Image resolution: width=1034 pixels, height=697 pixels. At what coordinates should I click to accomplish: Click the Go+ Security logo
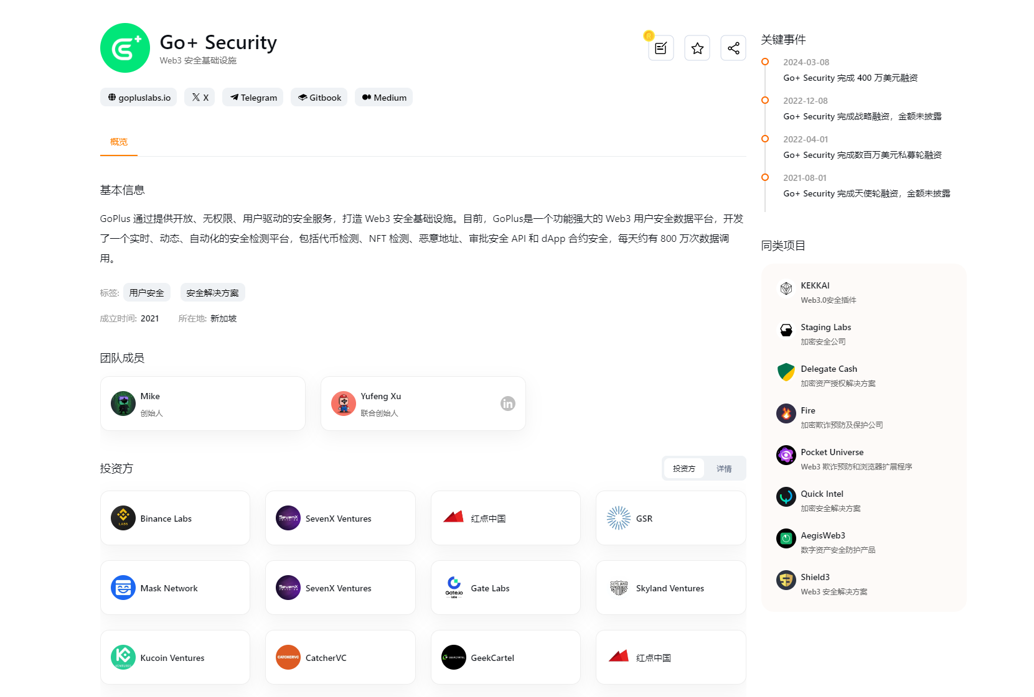click(x=125, y=48)
